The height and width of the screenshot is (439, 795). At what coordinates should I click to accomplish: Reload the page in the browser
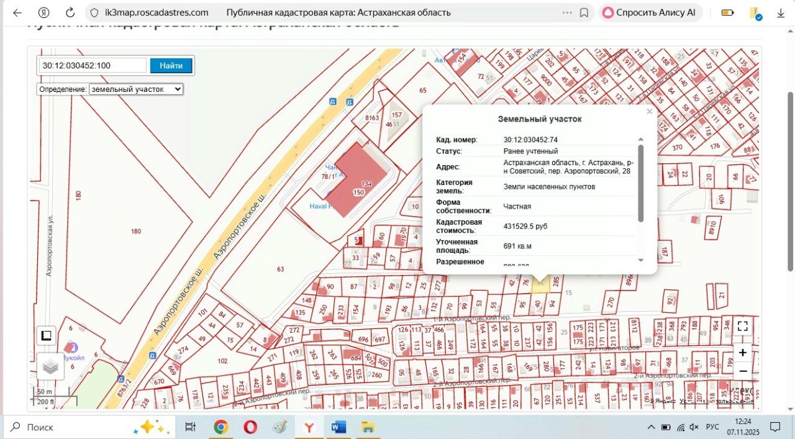[70, 12]
